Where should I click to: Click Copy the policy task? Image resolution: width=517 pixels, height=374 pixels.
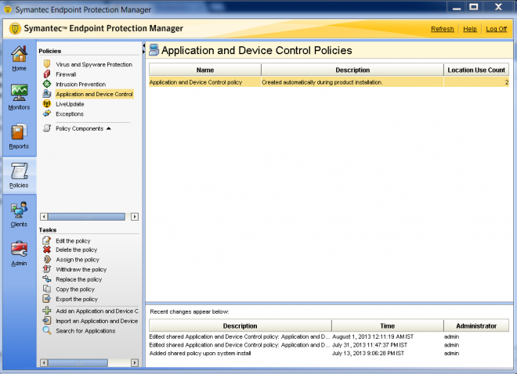[75, 289]
